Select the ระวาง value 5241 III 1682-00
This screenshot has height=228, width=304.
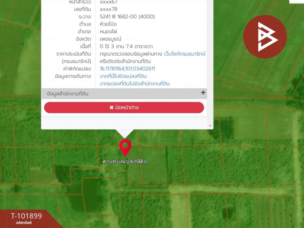tap(118, 17)
